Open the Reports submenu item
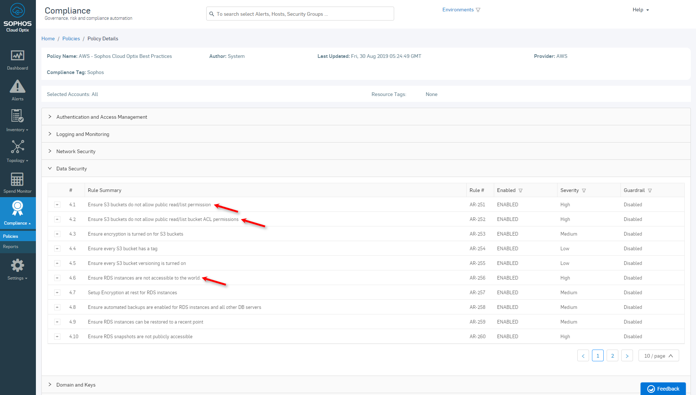696x395 pixels. pos(18,247)
